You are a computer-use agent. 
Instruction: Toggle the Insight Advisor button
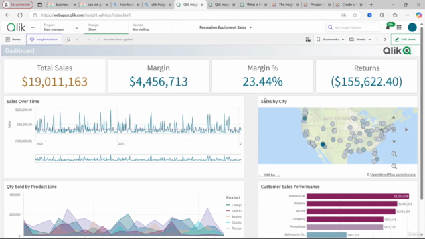(x=44, y=40)
